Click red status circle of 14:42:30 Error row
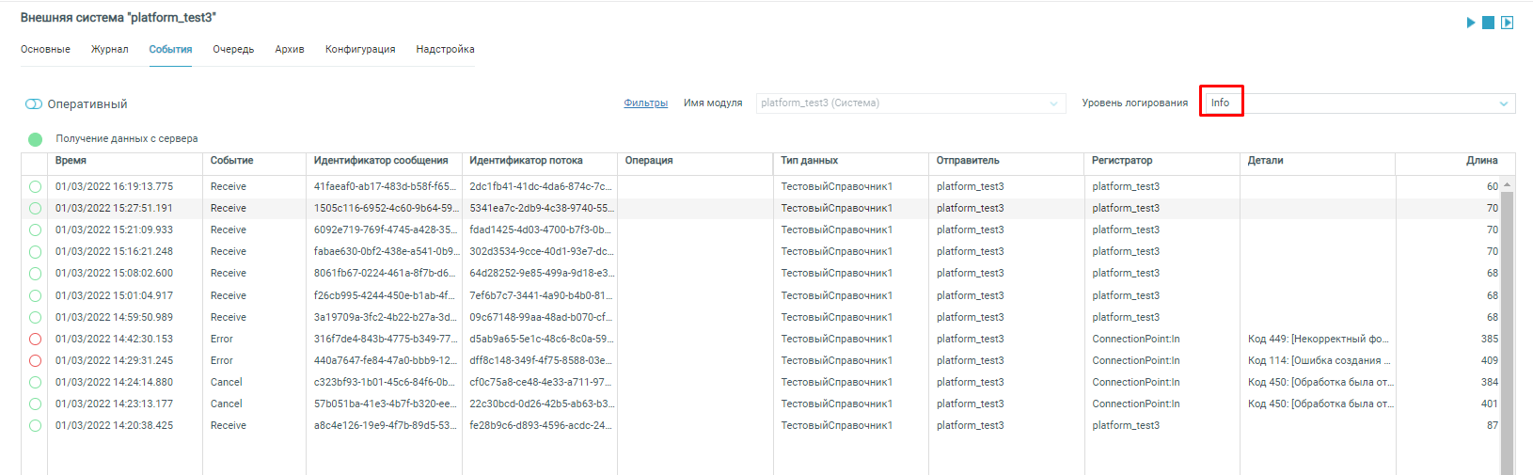The image size is (1533, 475). point(36,339)
